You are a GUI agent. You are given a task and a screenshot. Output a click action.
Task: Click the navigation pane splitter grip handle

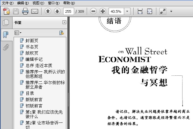coord(68,100)
